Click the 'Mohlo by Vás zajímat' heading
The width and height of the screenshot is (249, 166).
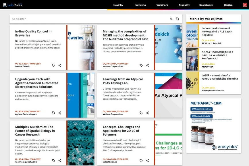pos(206,19)
